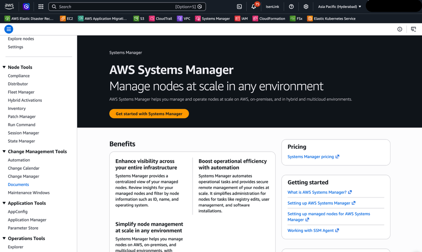Open the IAM service bookmark
The image size is (422, 252).
pos(241,19)
